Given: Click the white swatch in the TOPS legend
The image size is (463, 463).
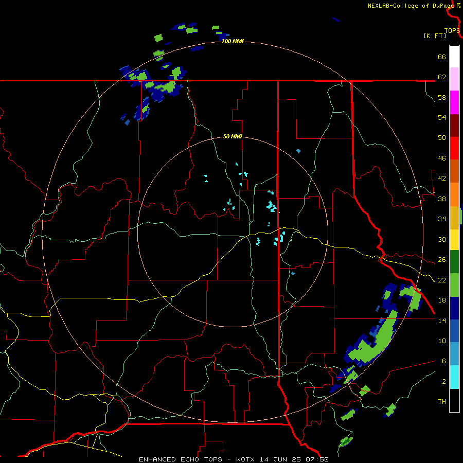Looking at the screenshot, I should tap(454, 57).
